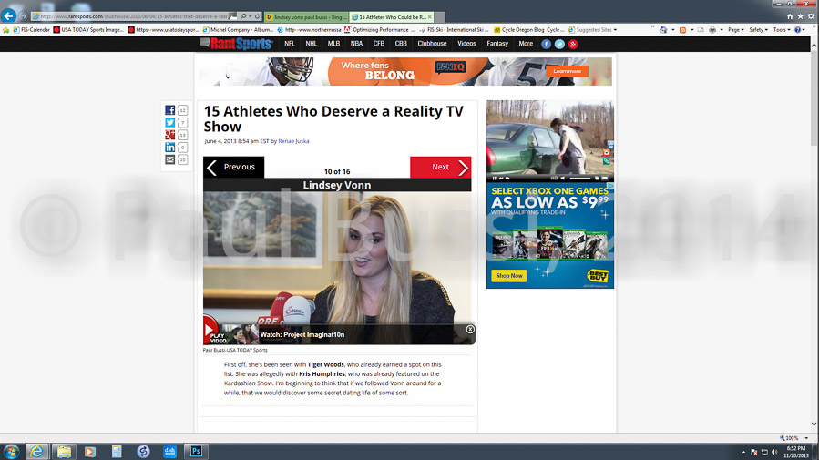Image resolution: width=819 pixels, height=460 pixels.
Task: Click the Print icon in the command bar
Action: click(712, 30)
